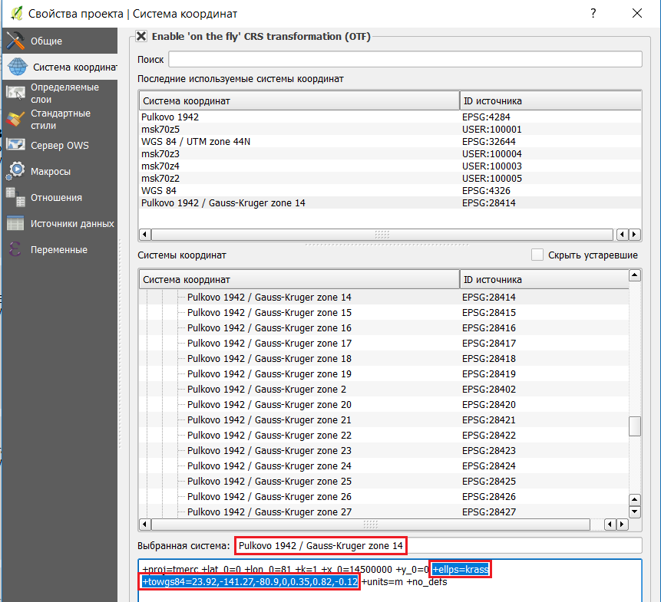The image size is (661, 602).
Task: Open the Источники данных table icon
Action: [15, 223]
